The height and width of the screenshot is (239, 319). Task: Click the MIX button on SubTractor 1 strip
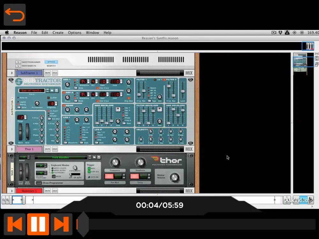(189, 73)
